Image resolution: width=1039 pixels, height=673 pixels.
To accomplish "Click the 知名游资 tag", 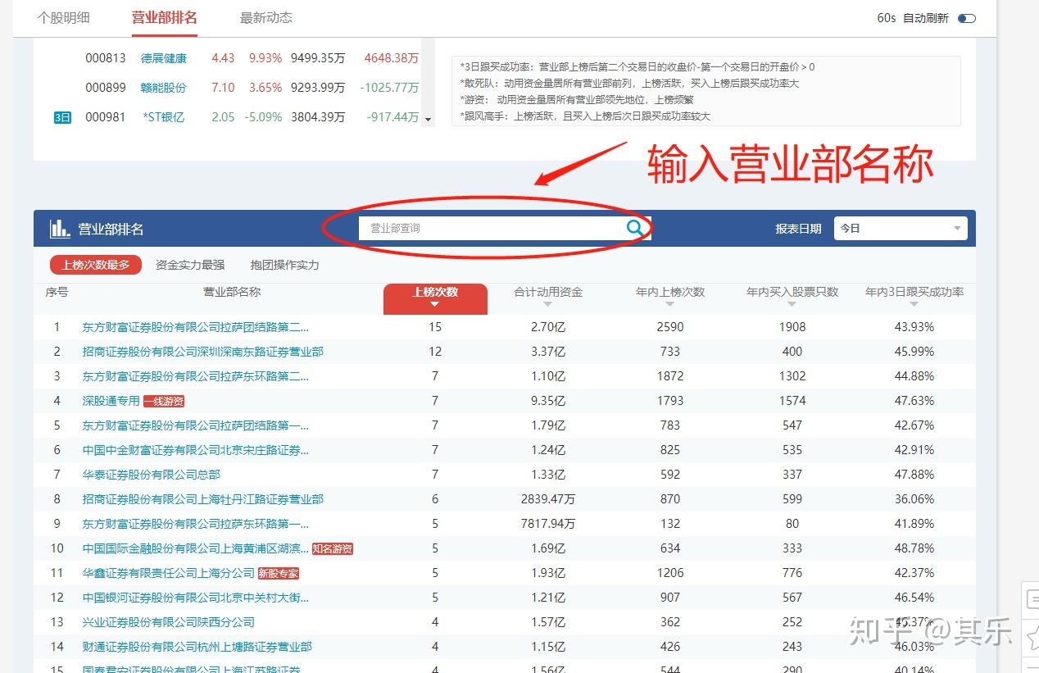I will [x=333, y=548].
